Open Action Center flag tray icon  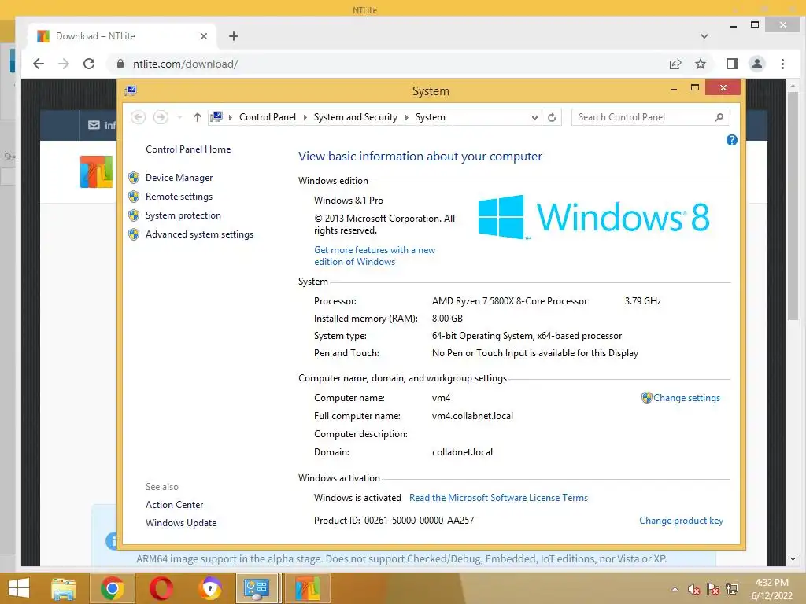(x=712, y=589)
